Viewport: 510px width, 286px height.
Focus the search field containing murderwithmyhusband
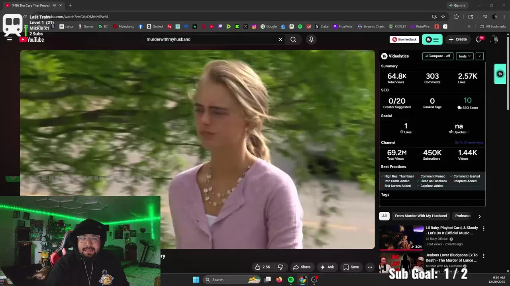[x=211, y=39]
